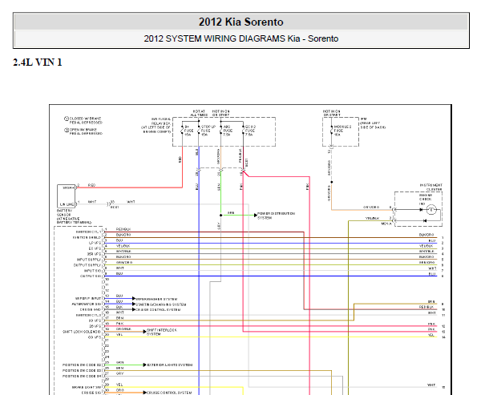485x395 pixels.
Task: Click the fuse/relay box location label
Action: click(x=156, y=125)
